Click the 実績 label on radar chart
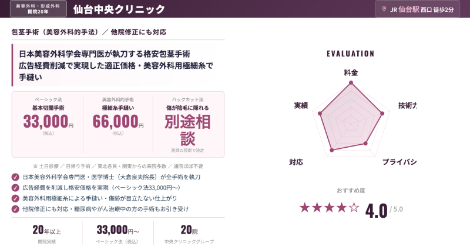The height and width of the screenshot is (246, 470). pyautogui.click(x=301, y=105)
